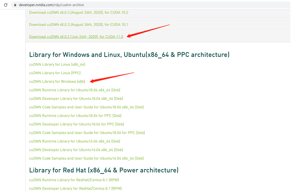
Task: Click heading Library for Red Hat
Action: coord(104,170)
